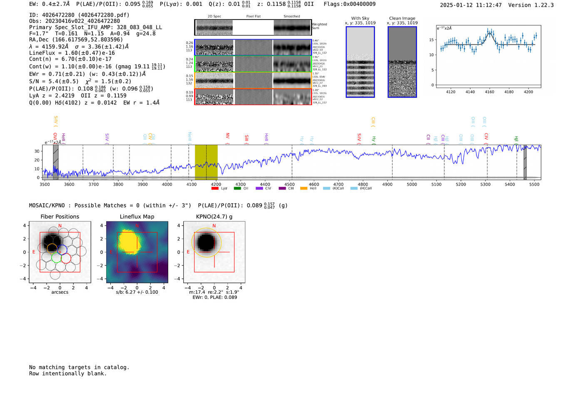
Task: Click the 'EWr: 0. PLAE: 0.089' caption
Action: coord(214,298)
